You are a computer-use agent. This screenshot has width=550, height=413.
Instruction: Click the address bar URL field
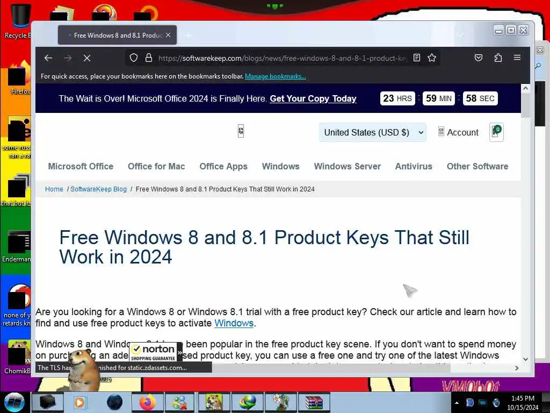tap(283, 58)
